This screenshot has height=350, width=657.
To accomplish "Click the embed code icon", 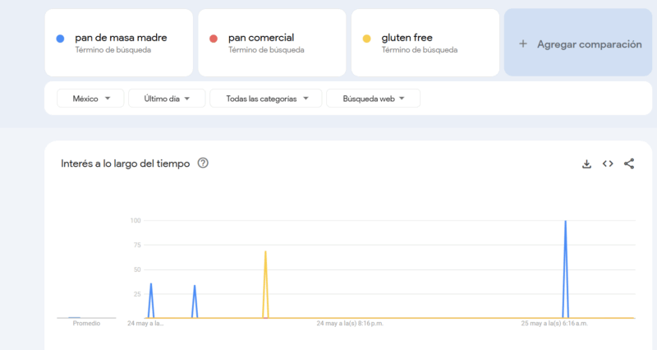I will tap(608, 163).
